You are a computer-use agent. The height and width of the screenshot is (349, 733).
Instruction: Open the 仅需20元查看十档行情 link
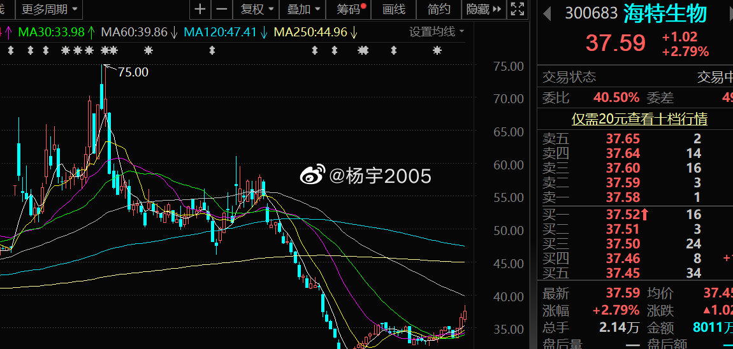(639, 118)
